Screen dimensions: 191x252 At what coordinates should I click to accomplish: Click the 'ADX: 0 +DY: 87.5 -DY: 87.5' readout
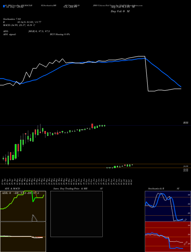tap(20, 193)
